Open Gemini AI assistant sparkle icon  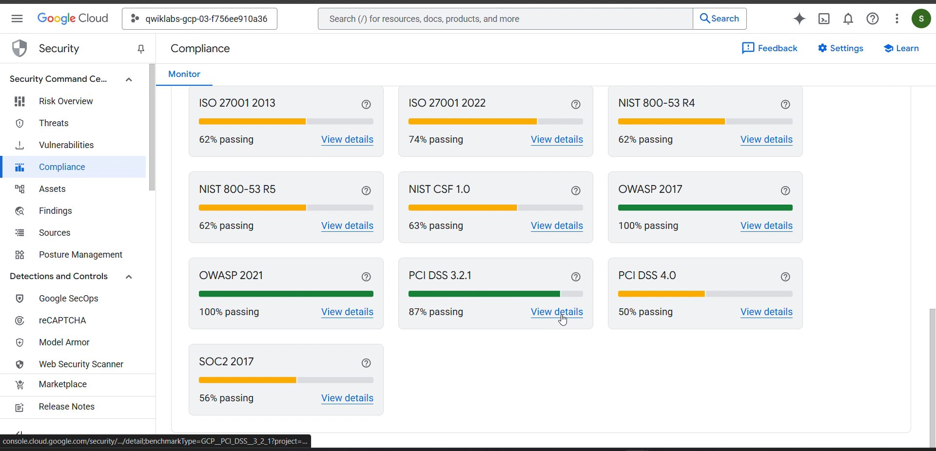tap(799, 19)
